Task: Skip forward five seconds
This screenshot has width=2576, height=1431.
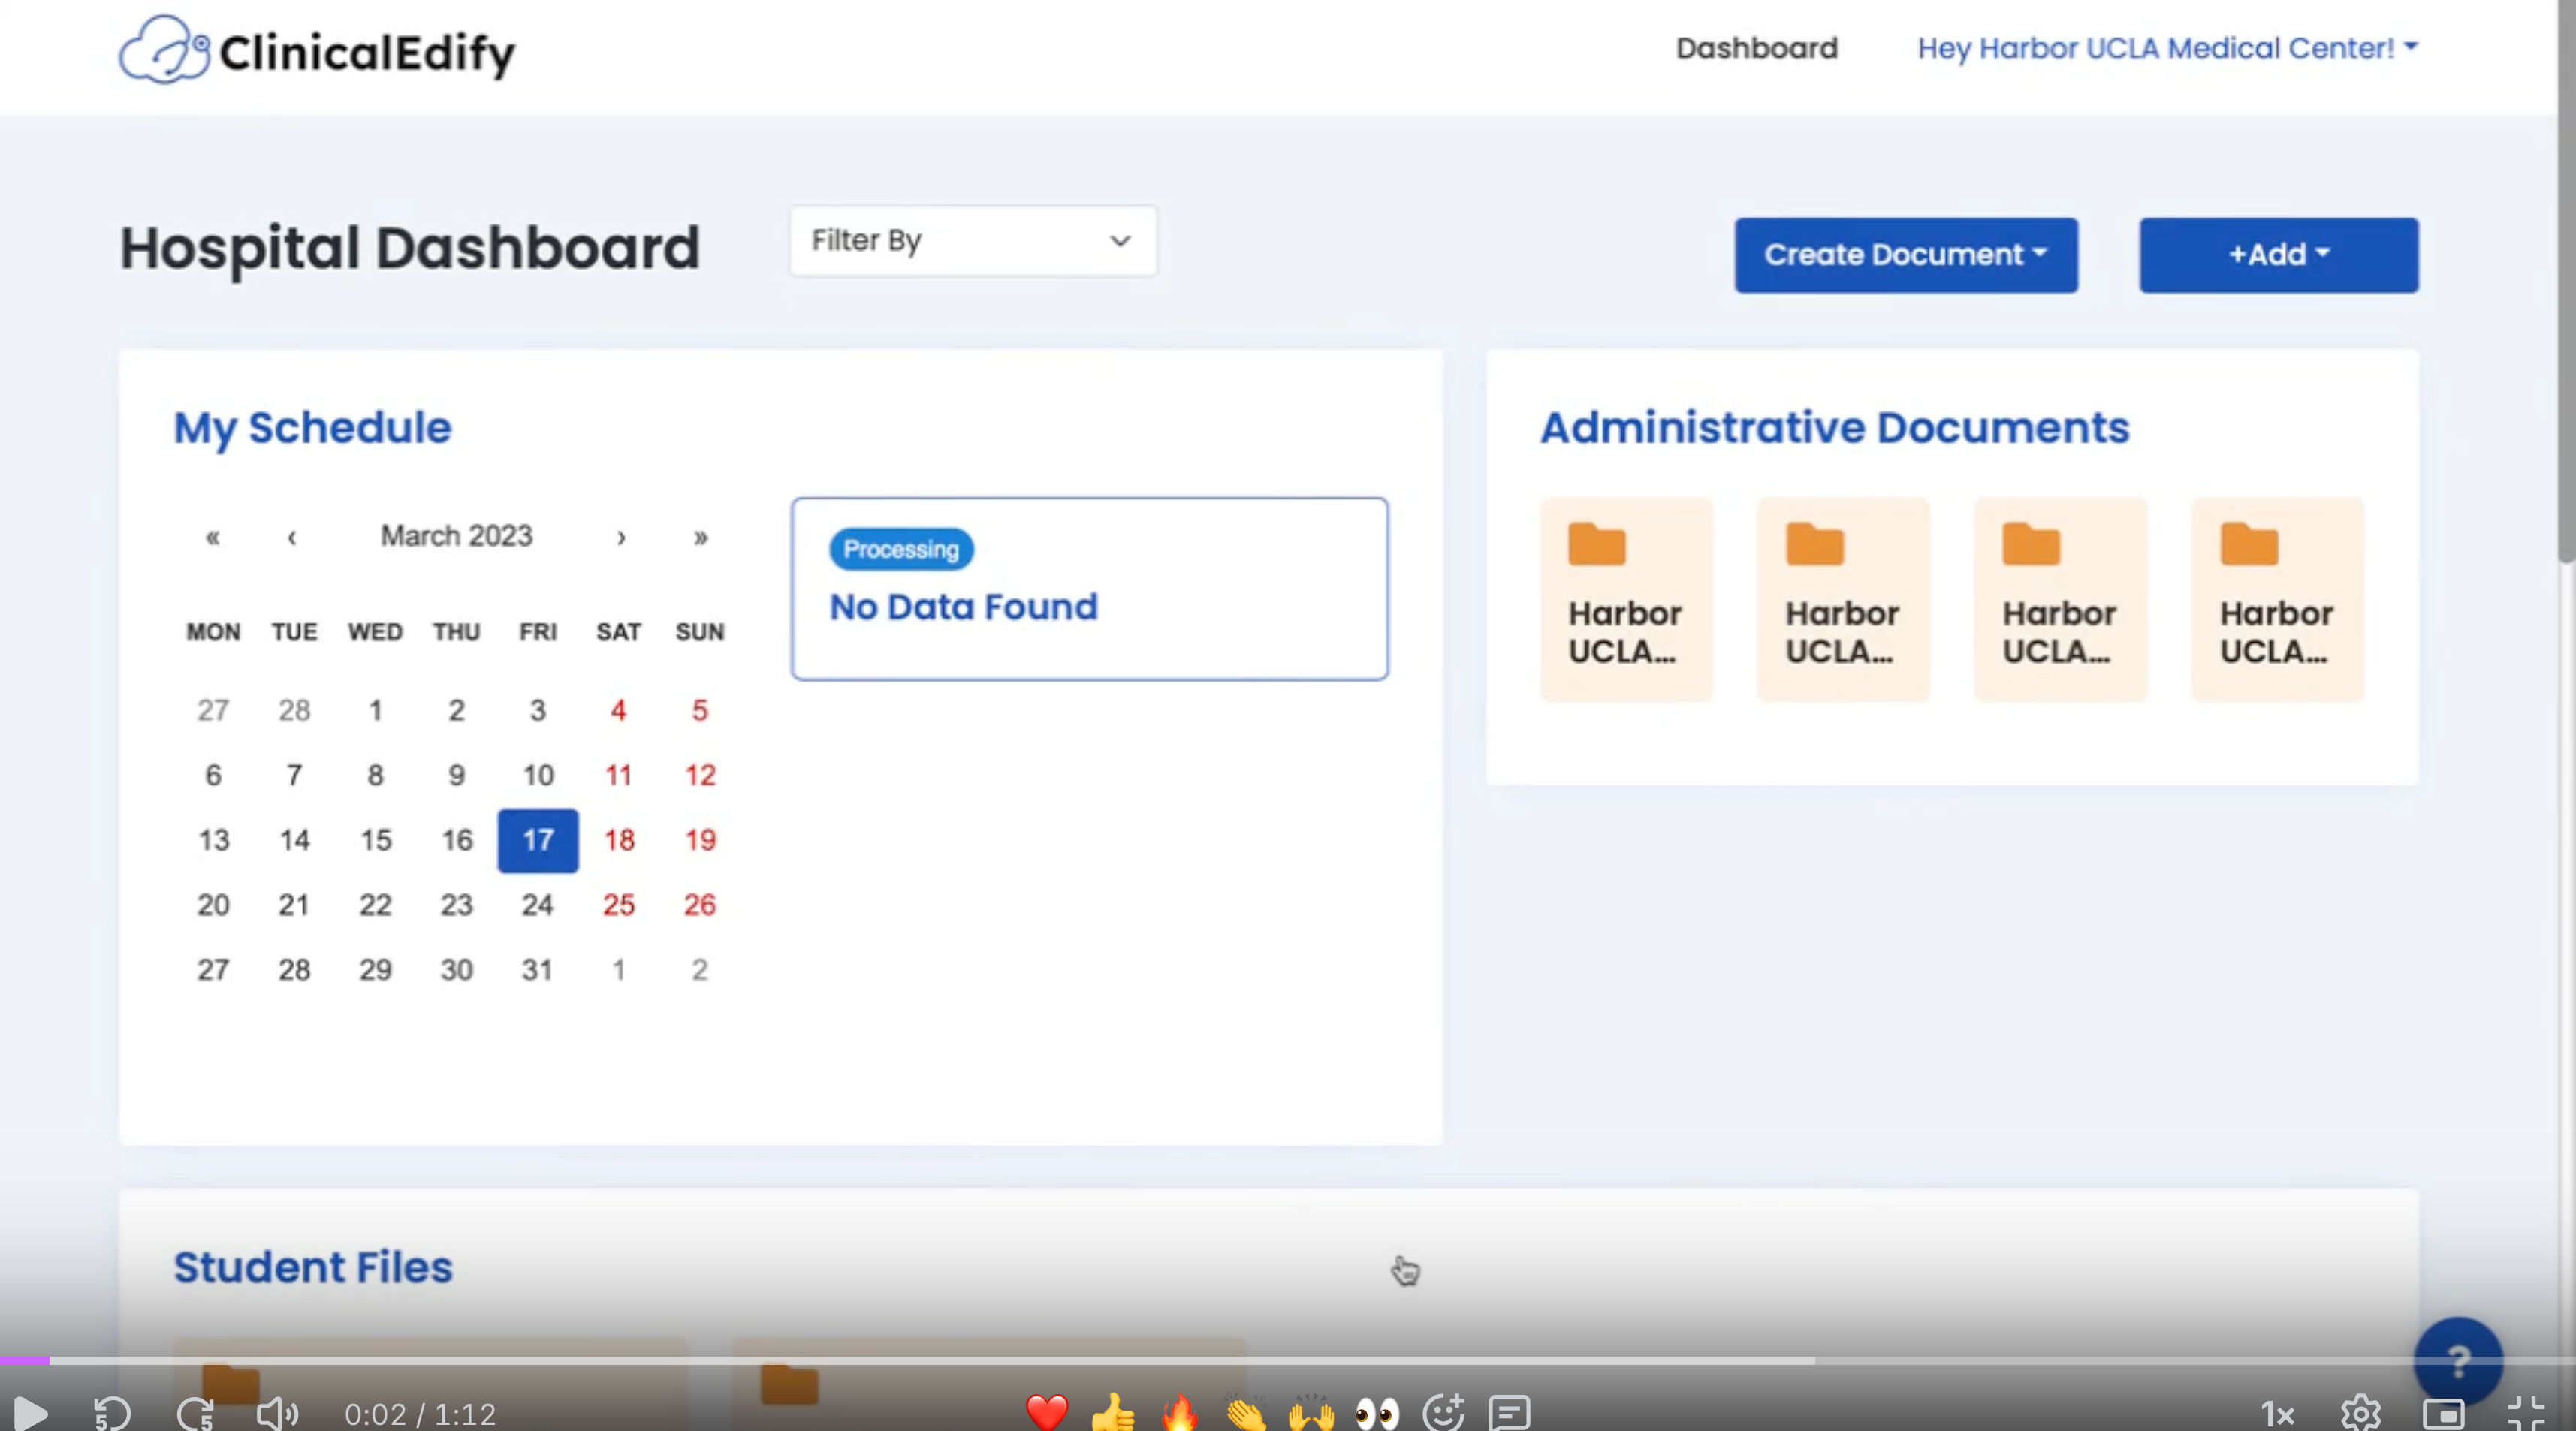Action: [196, 1413]
